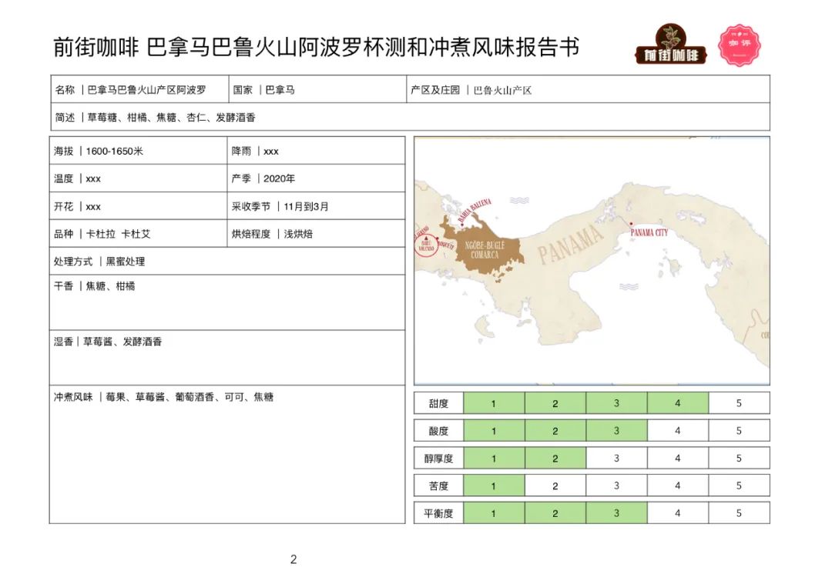This screenshot has height=587, width=832.
Task: Select score 5 in the 平衡度 row
Action: pos(739,513)
